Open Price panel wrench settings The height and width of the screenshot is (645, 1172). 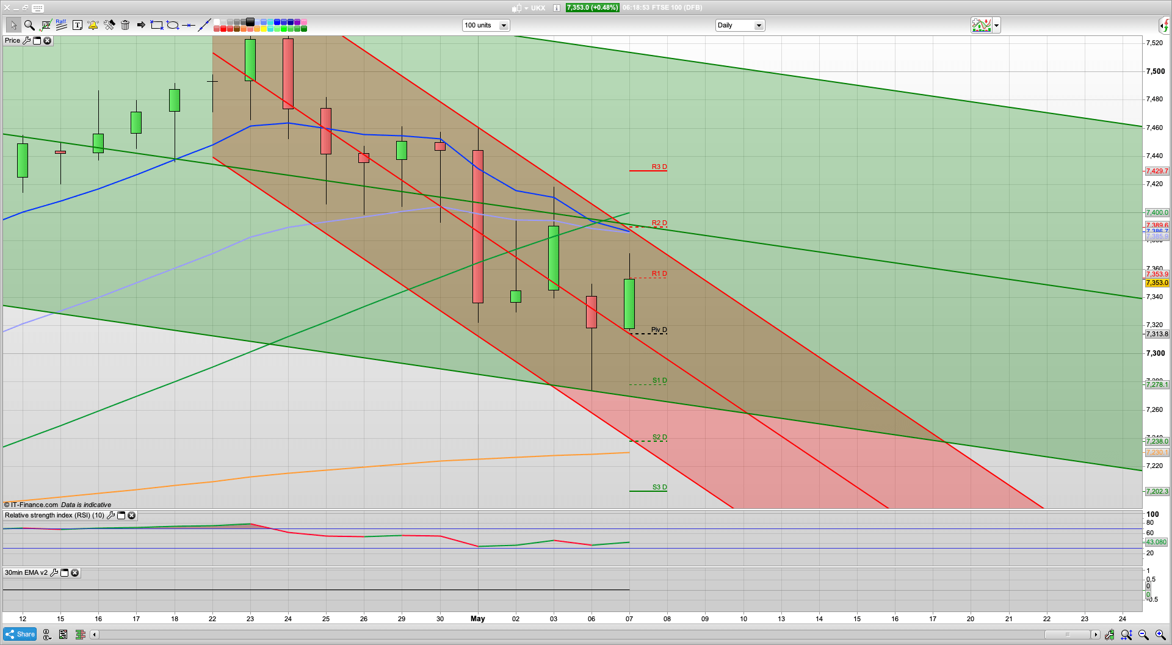[x=26, y=40]
